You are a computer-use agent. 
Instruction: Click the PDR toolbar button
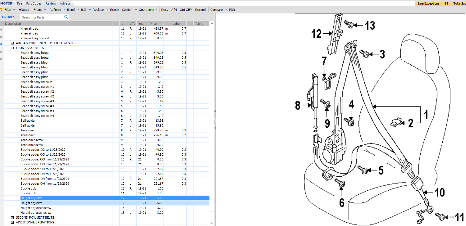point(232,10)
